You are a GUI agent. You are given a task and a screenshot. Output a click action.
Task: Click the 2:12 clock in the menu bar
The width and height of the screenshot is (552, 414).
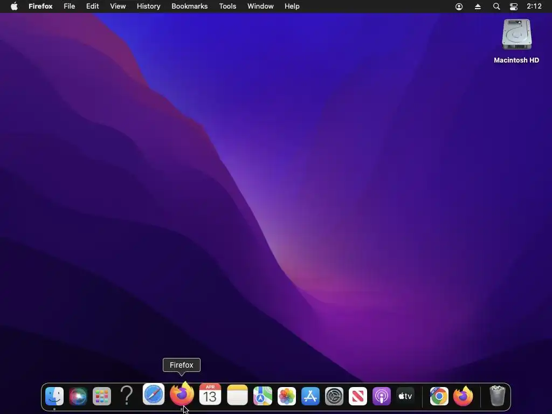point(534,6)
